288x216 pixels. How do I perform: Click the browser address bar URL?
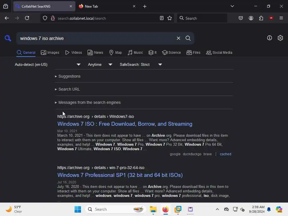click(82, 18)
